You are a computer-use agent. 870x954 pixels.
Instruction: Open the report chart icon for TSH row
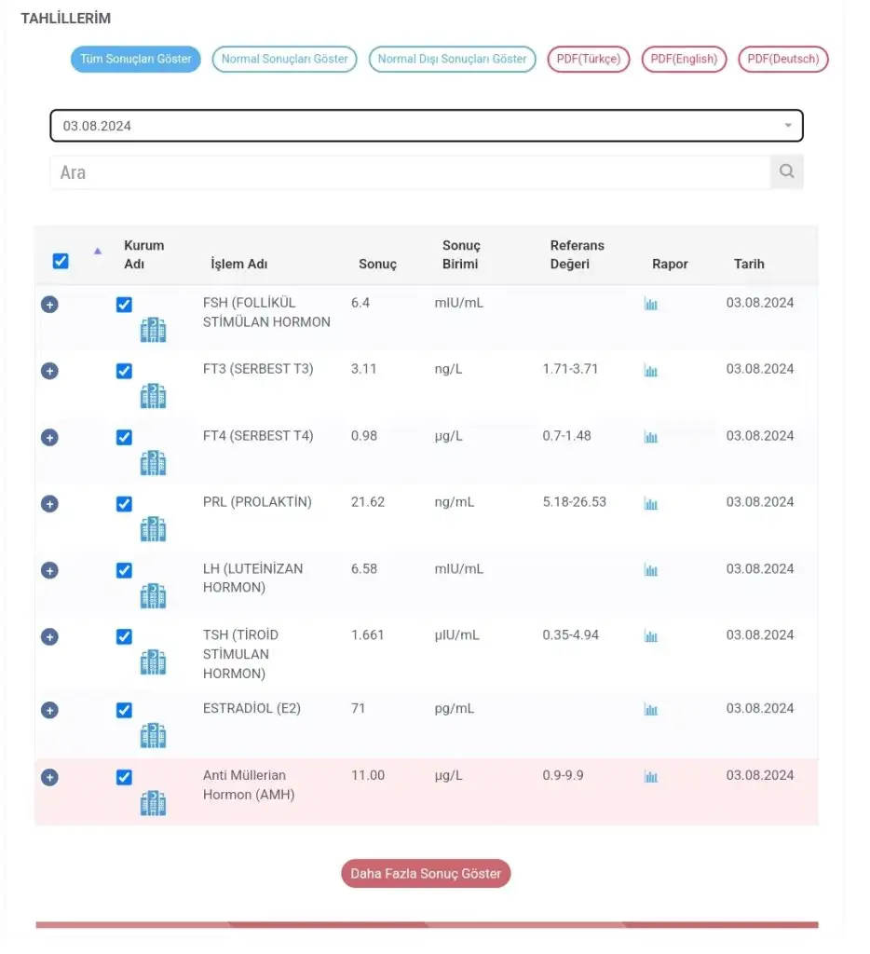[x=650, y=636]
